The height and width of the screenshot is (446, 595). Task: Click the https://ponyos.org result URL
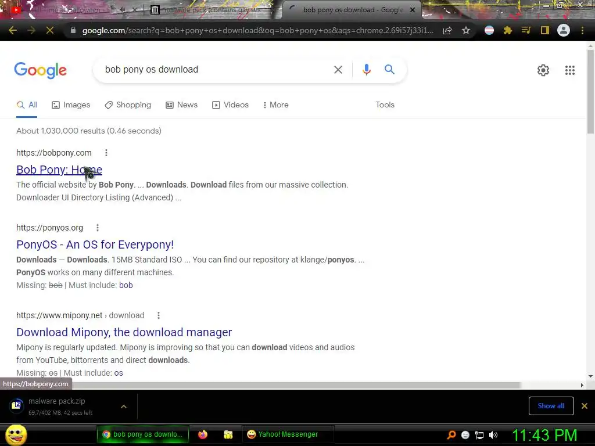click(50, 228)
